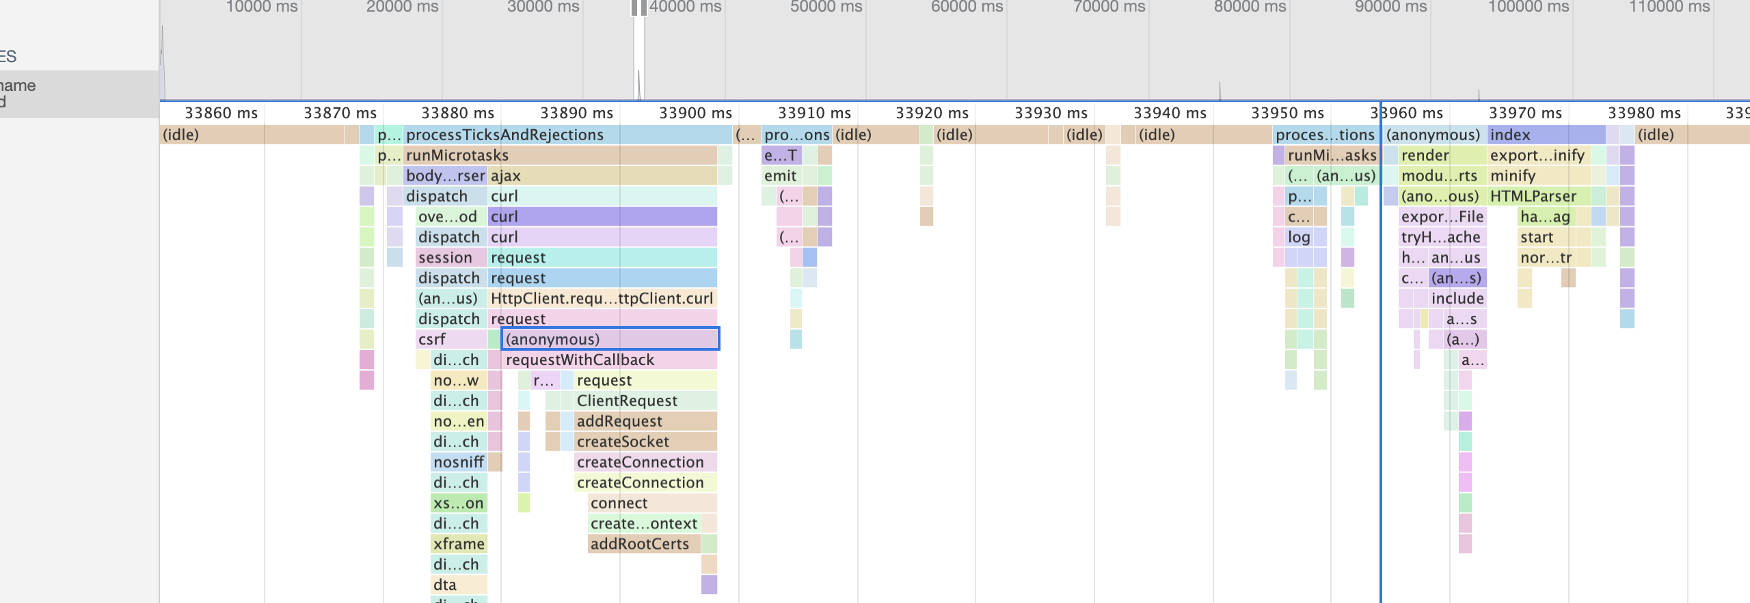This screenshot has width=1750, height=603.
Task: Select the pro…ons frame
Action: pos(797,135)
